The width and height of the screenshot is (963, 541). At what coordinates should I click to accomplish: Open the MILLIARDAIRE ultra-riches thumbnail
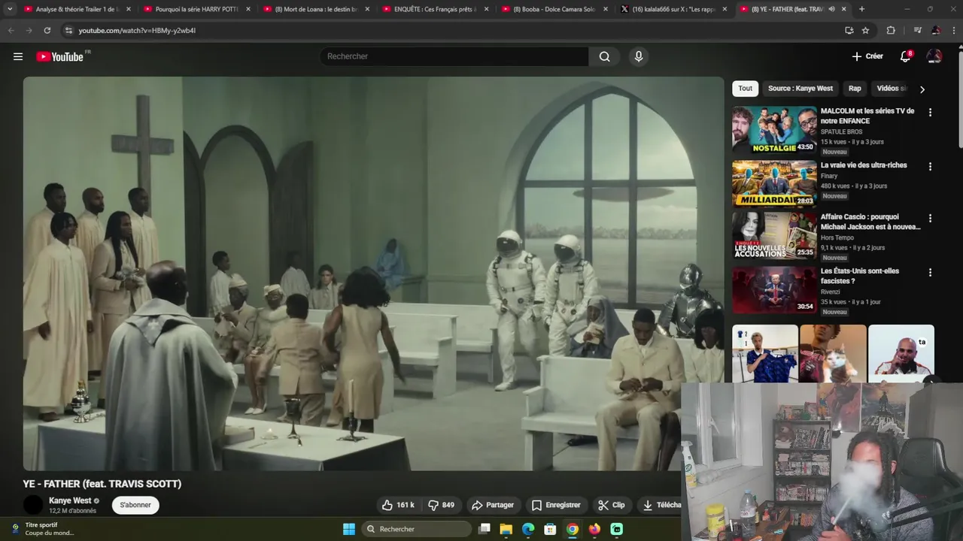[774, 183]
